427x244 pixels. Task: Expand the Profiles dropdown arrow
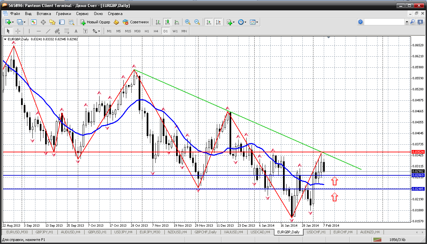(25, 22)
